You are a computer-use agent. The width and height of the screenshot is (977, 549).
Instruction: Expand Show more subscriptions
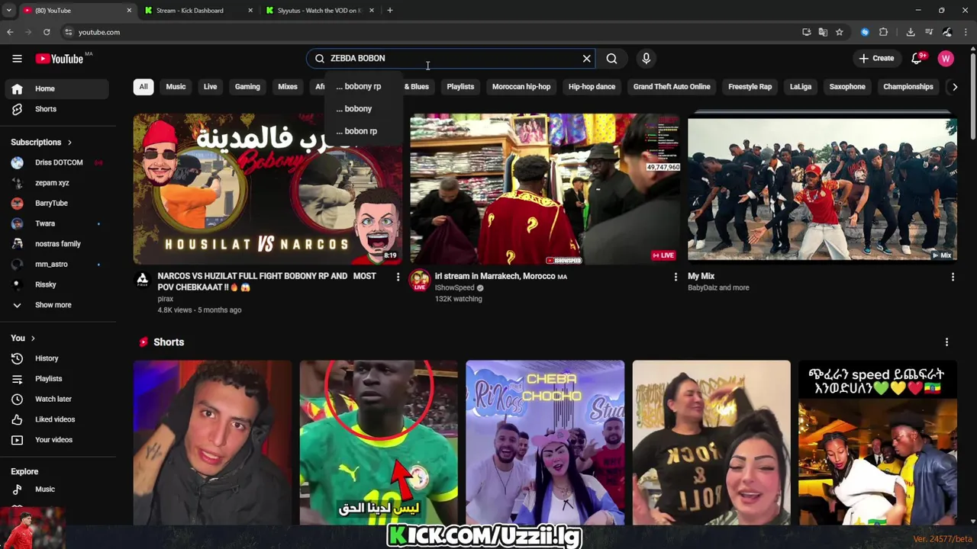click(58, 305)
